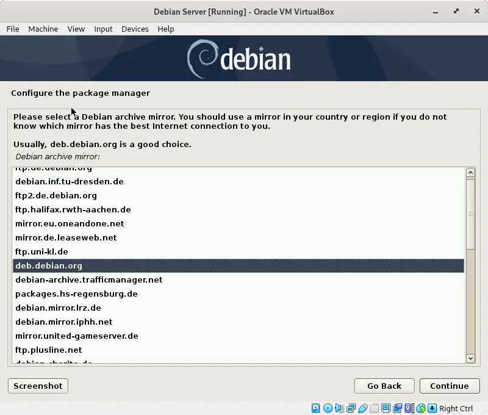
Task: Open the File menu
Action: coord(13,29)
